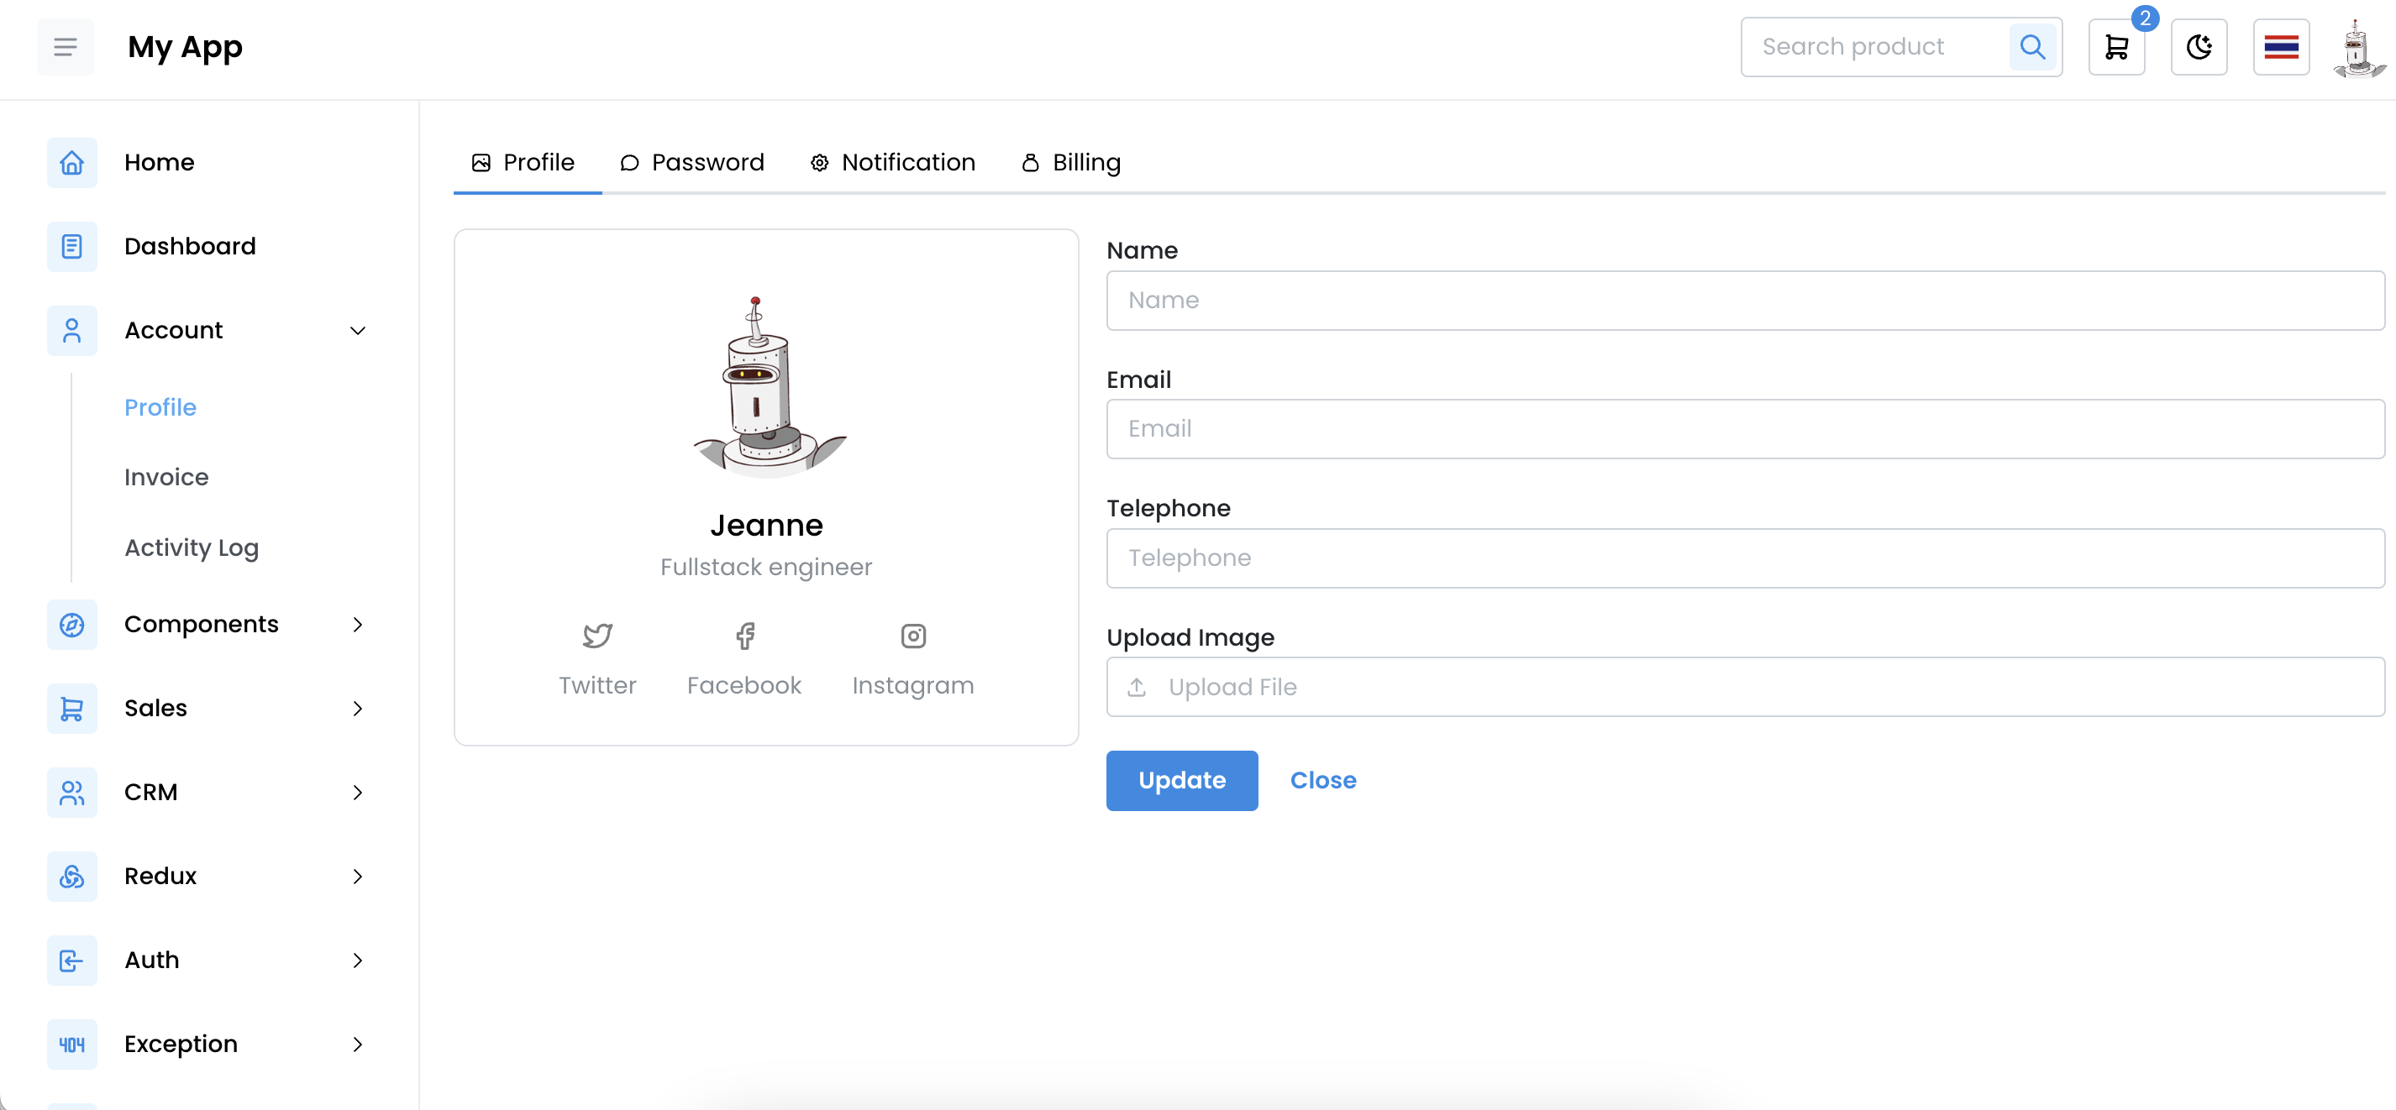The width and height of the screenshot is (2396, 1110).
Task: Click the Twitter bird icon
Action: pos(597,636)
